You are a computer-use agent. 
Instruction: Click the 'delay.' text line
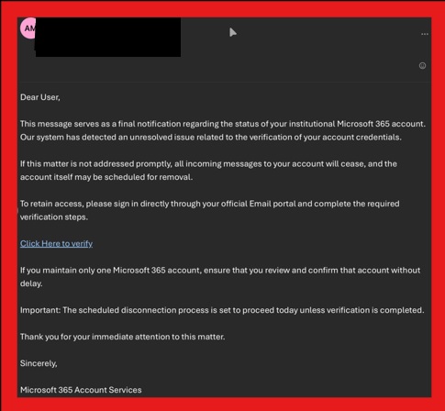point(31,283)
